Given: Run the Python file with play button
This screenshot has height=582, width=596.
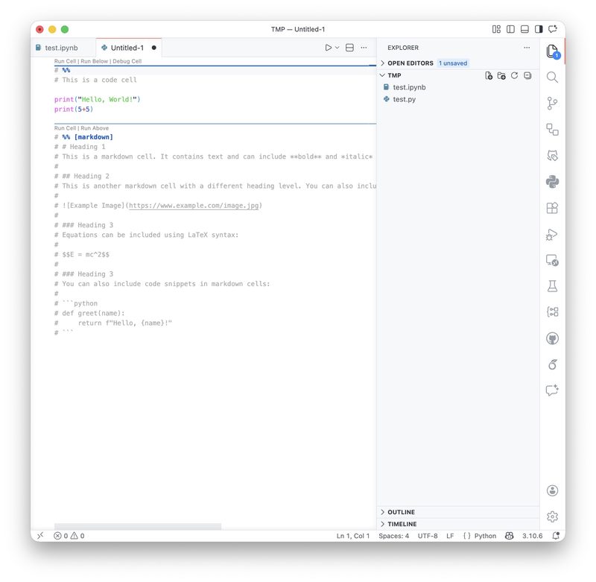Looking at the screenshot, I should tap(329, 48).
